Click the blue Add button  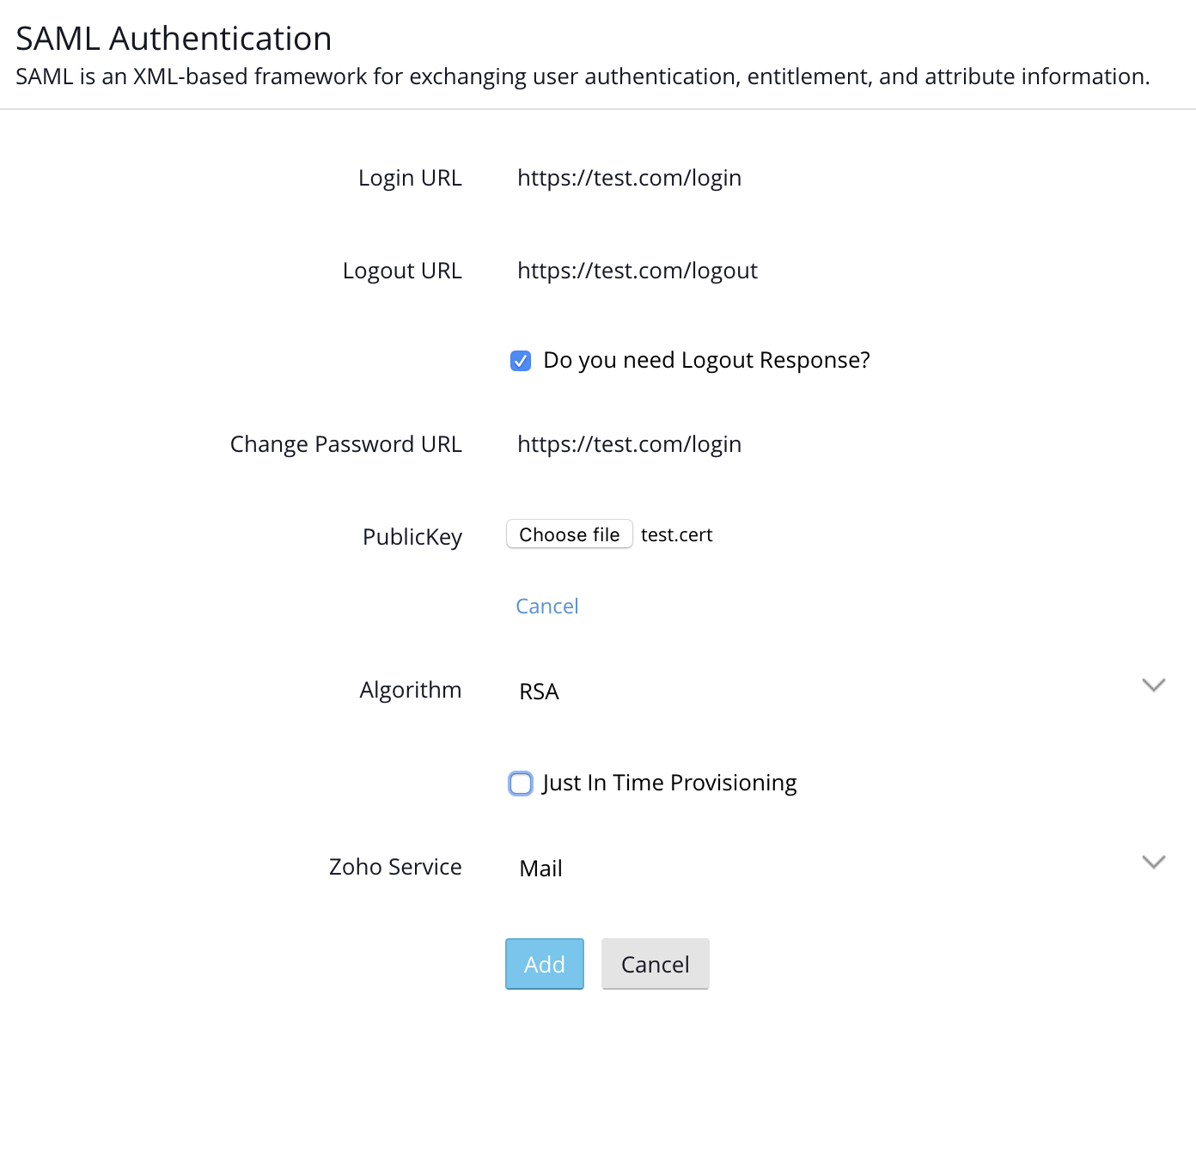[544, 964]
